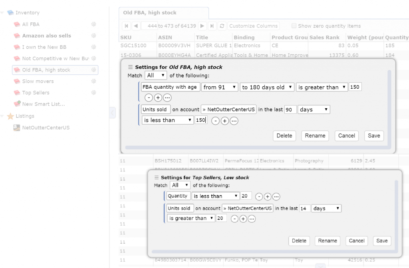Click Customize Columns button
The image size is (409, 268).
tap(253, 26)
